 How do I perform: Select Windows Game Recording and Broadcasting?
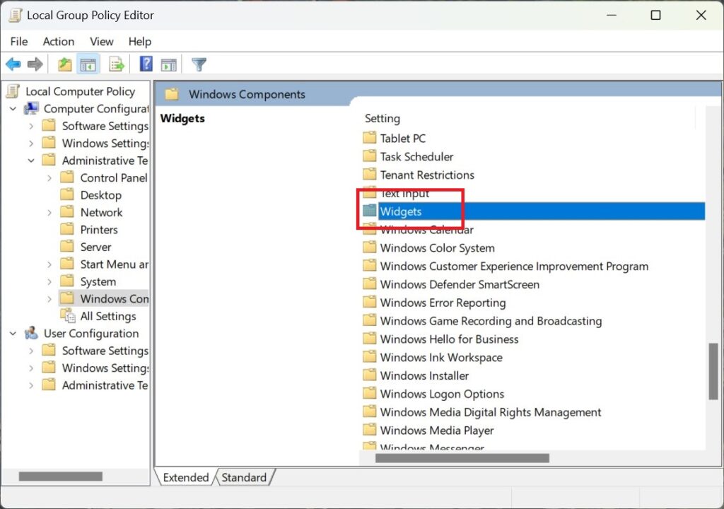point(491,320)
